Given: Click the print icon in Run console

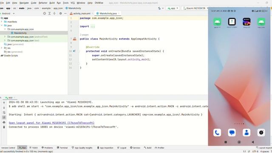Looking at the screenshot, I should point(4,122).
